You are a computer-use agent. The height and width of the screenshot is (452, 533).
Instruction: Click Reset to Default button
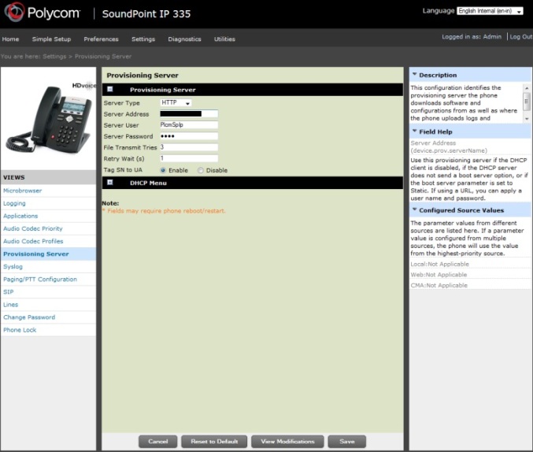[214, 442]
